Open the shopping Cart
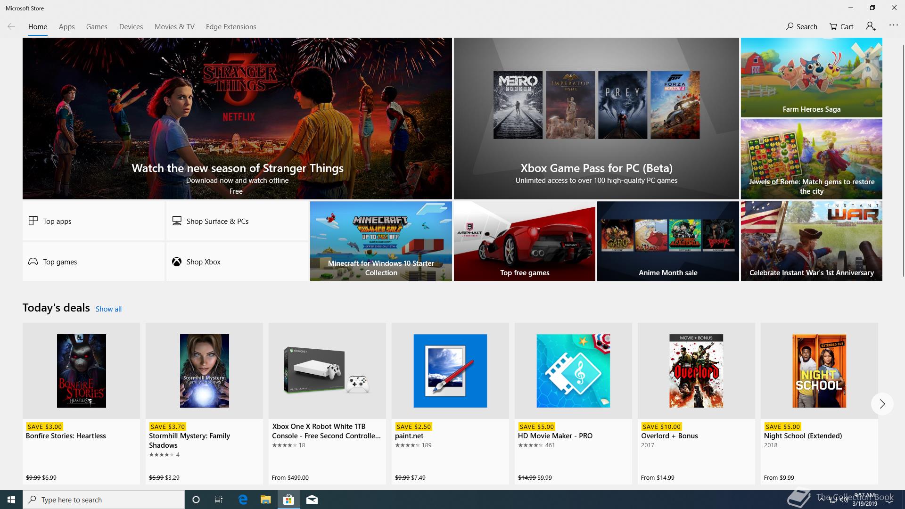Screen dimensions: 905x509 tap(841, 26)
